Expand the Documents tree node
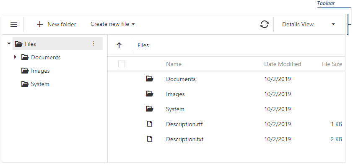Viewport: 353px width, 165px height. click(x=16, y=57)
